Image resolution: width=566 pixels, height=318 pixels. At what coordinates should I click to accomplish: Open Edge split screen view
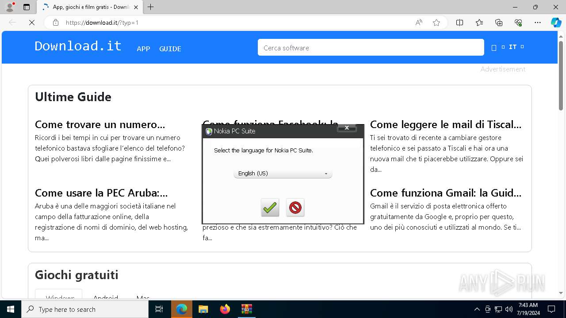click(x=459, y=23)
